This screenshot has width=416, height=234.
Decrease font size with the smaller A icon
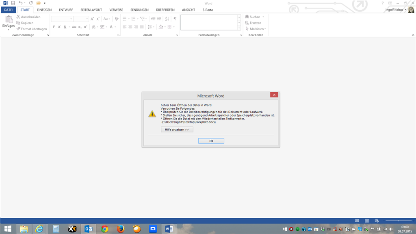[98, 19]
